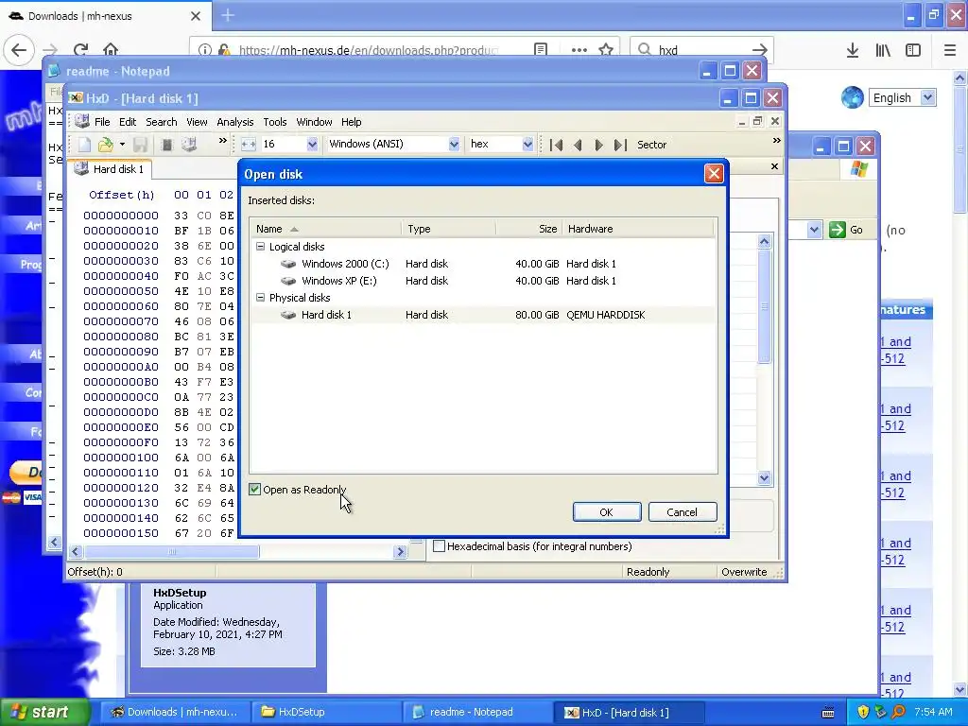Jump to the last sector

620,145
